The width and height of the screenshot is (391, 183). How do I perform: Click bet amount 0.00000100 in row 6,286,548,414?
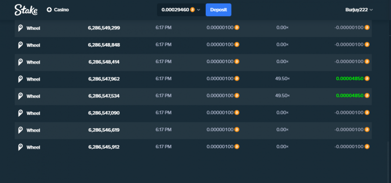click(220, 62)
